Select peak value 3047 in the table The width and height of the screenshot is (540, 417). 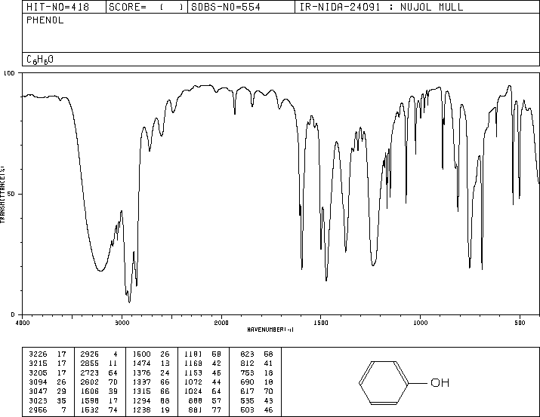38,391
